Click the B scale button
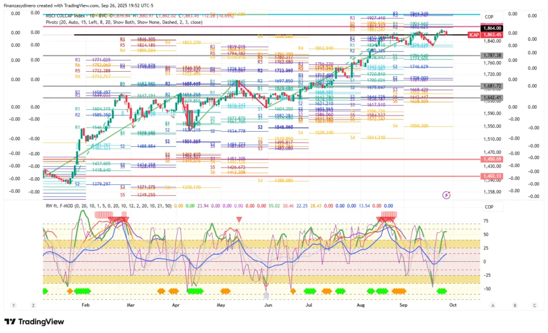 pyautogui.click(x=514, y=305)
